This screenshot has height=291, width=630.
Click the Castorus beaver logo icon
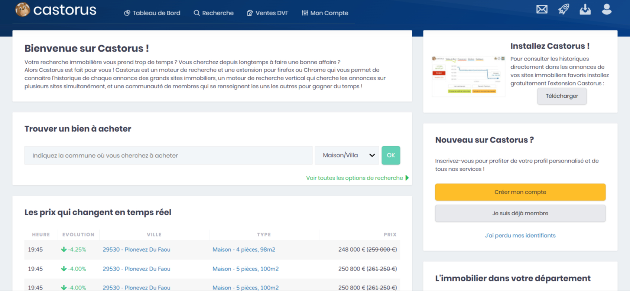pyautogui.click(x=23, y=10)
